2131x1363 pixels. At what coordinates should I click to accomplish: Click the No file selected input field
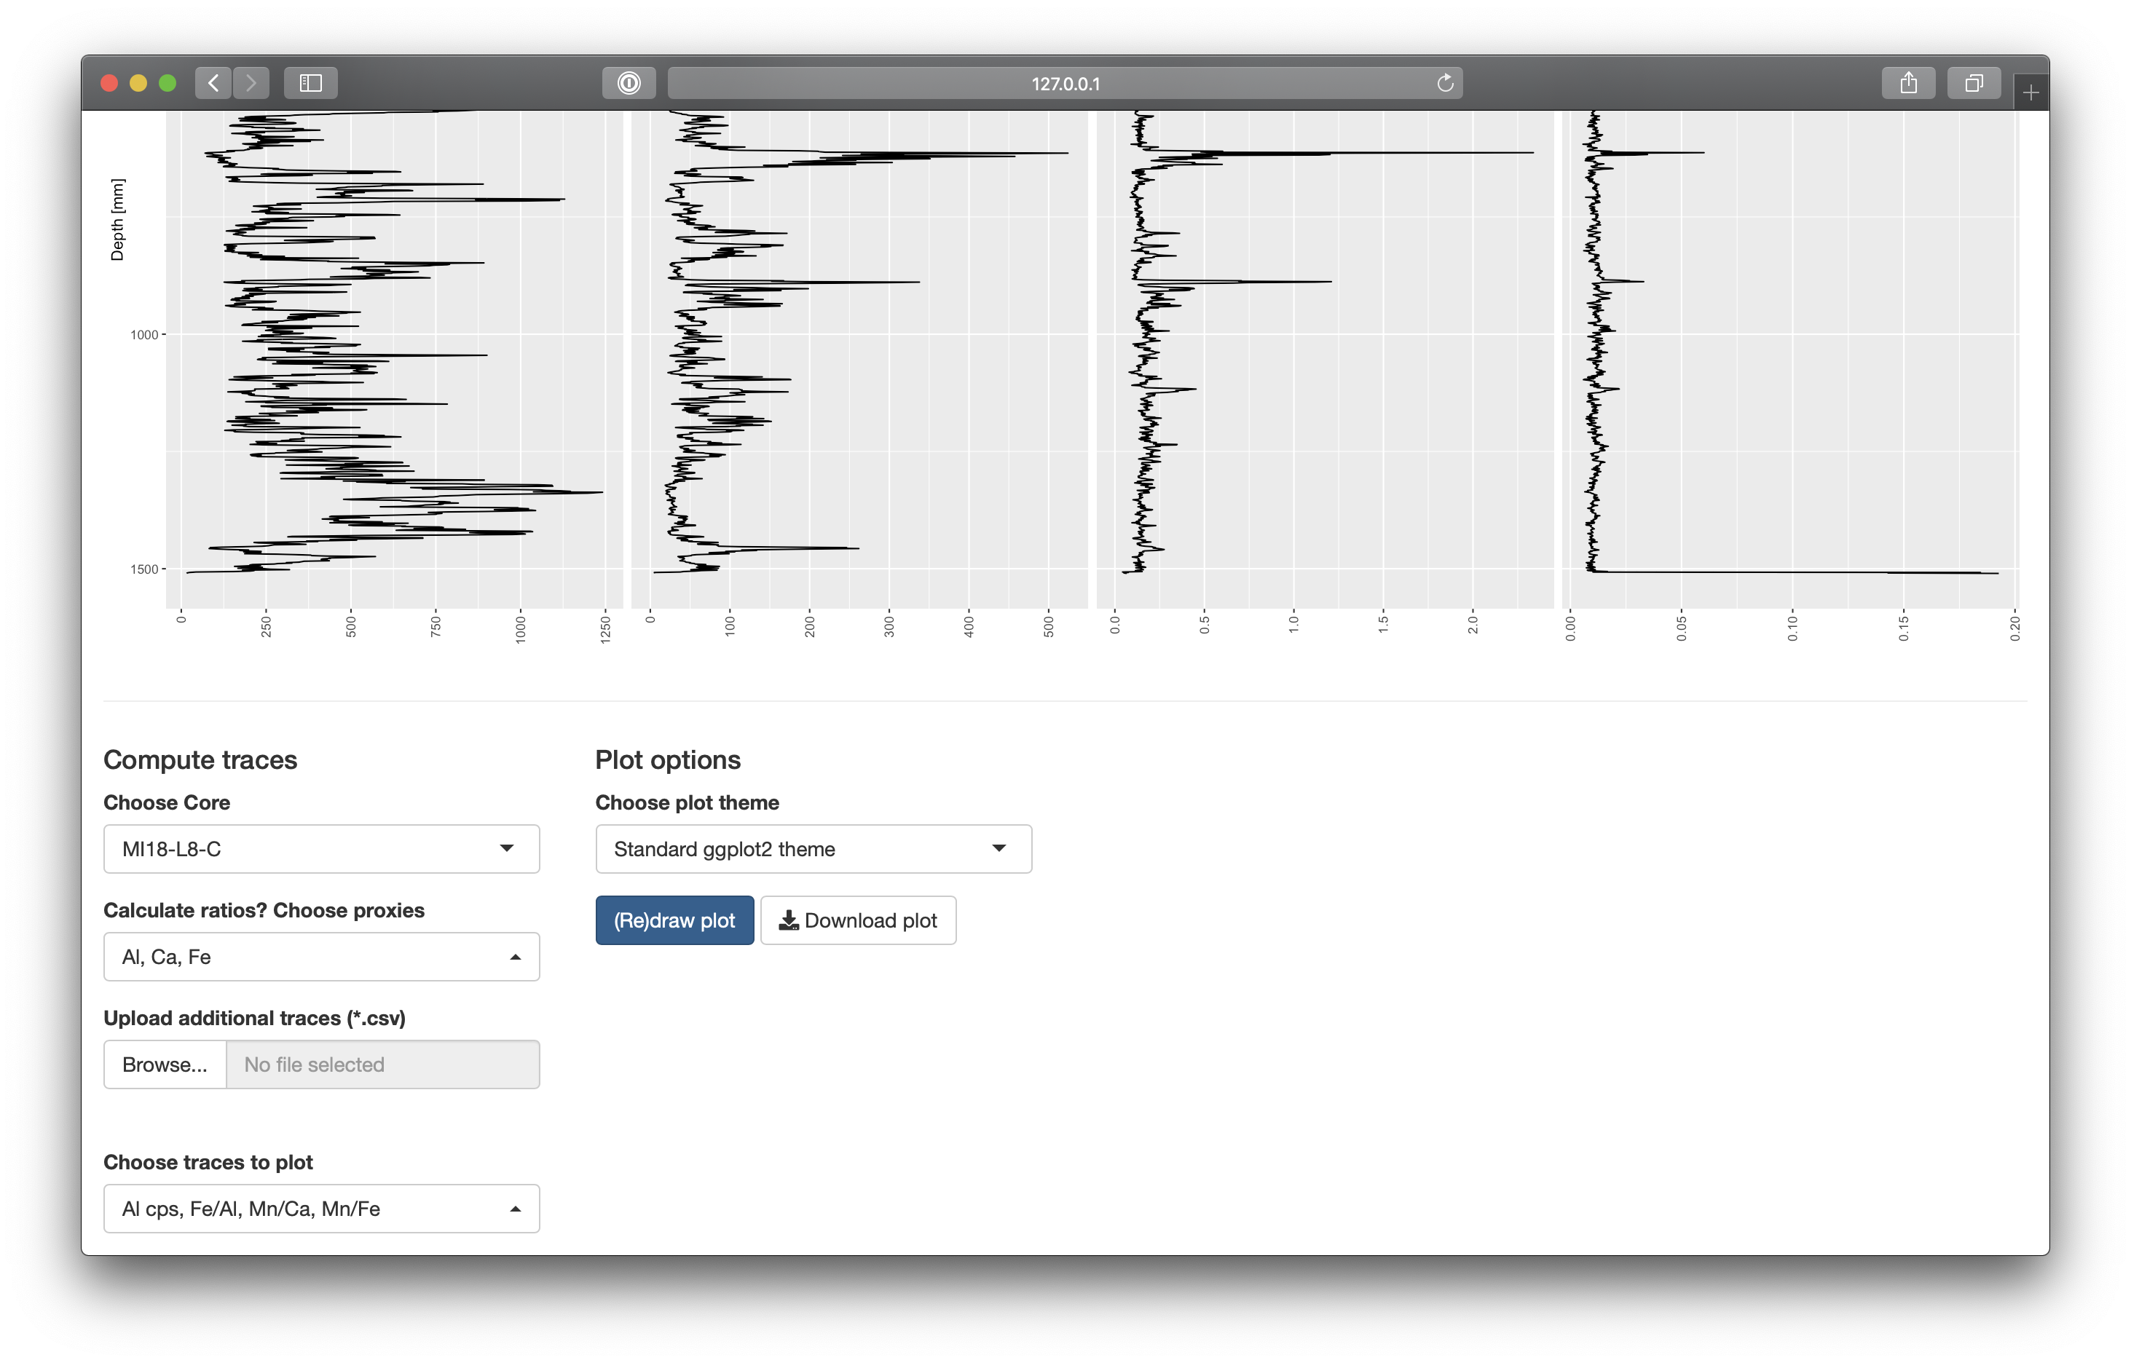point(380,1065)
